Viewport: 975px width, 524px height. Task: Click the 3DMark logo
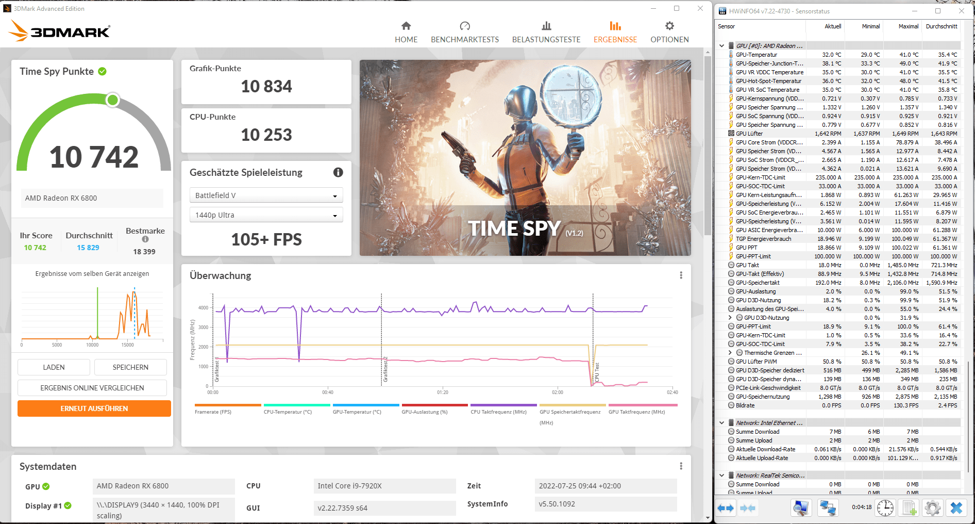click(59, 31)
